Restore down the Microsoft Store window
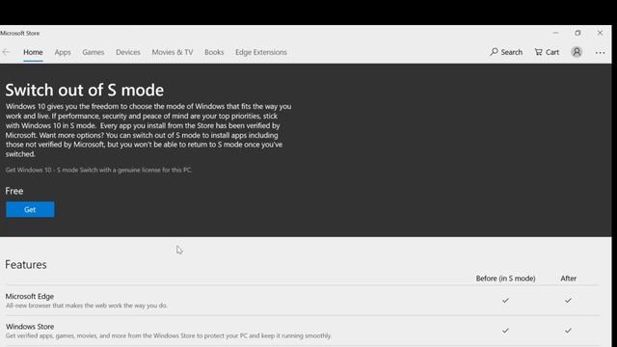This screenshot has width=617, height=347. (577, 33)
